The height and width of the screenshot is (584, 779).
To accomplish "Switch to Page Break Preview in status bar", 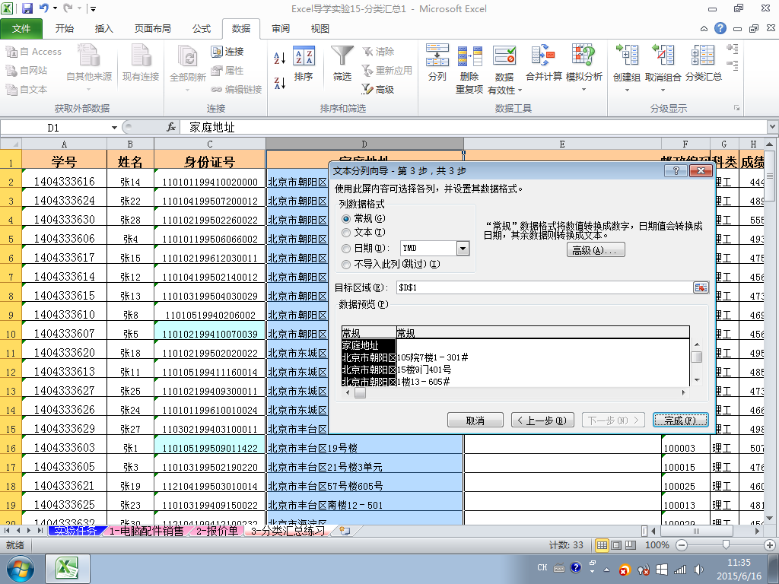I will (x=631, y=545).
